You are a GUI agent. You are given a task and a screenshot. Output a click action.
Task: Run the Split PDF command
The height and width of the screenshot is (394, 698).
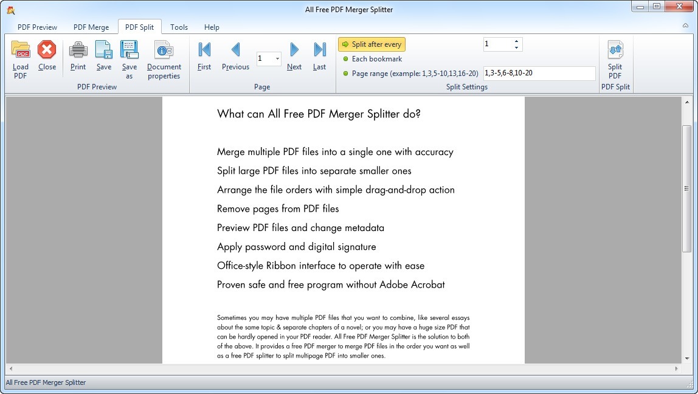[x=615, y=59]
